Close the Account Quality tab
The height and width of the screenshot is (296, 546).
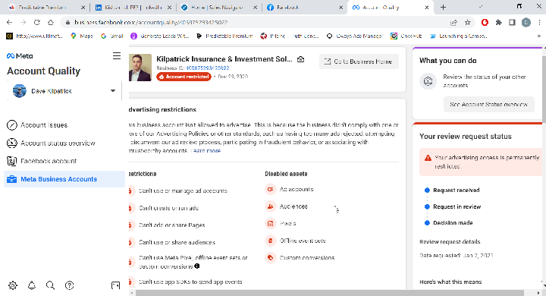426,8
